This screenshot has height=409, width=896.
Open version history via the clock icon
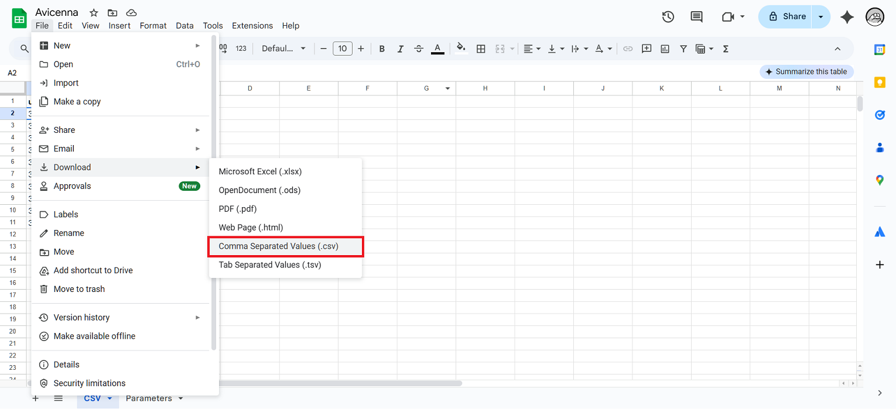tap(668, 17)
